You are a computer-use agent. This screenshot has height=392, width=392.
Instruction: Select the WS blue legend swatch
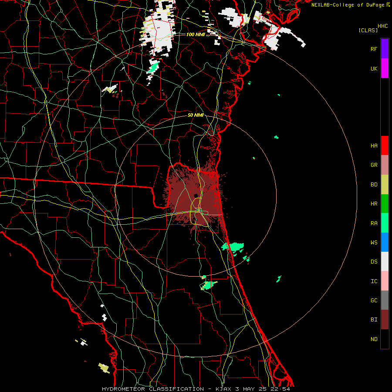[385, 242]
